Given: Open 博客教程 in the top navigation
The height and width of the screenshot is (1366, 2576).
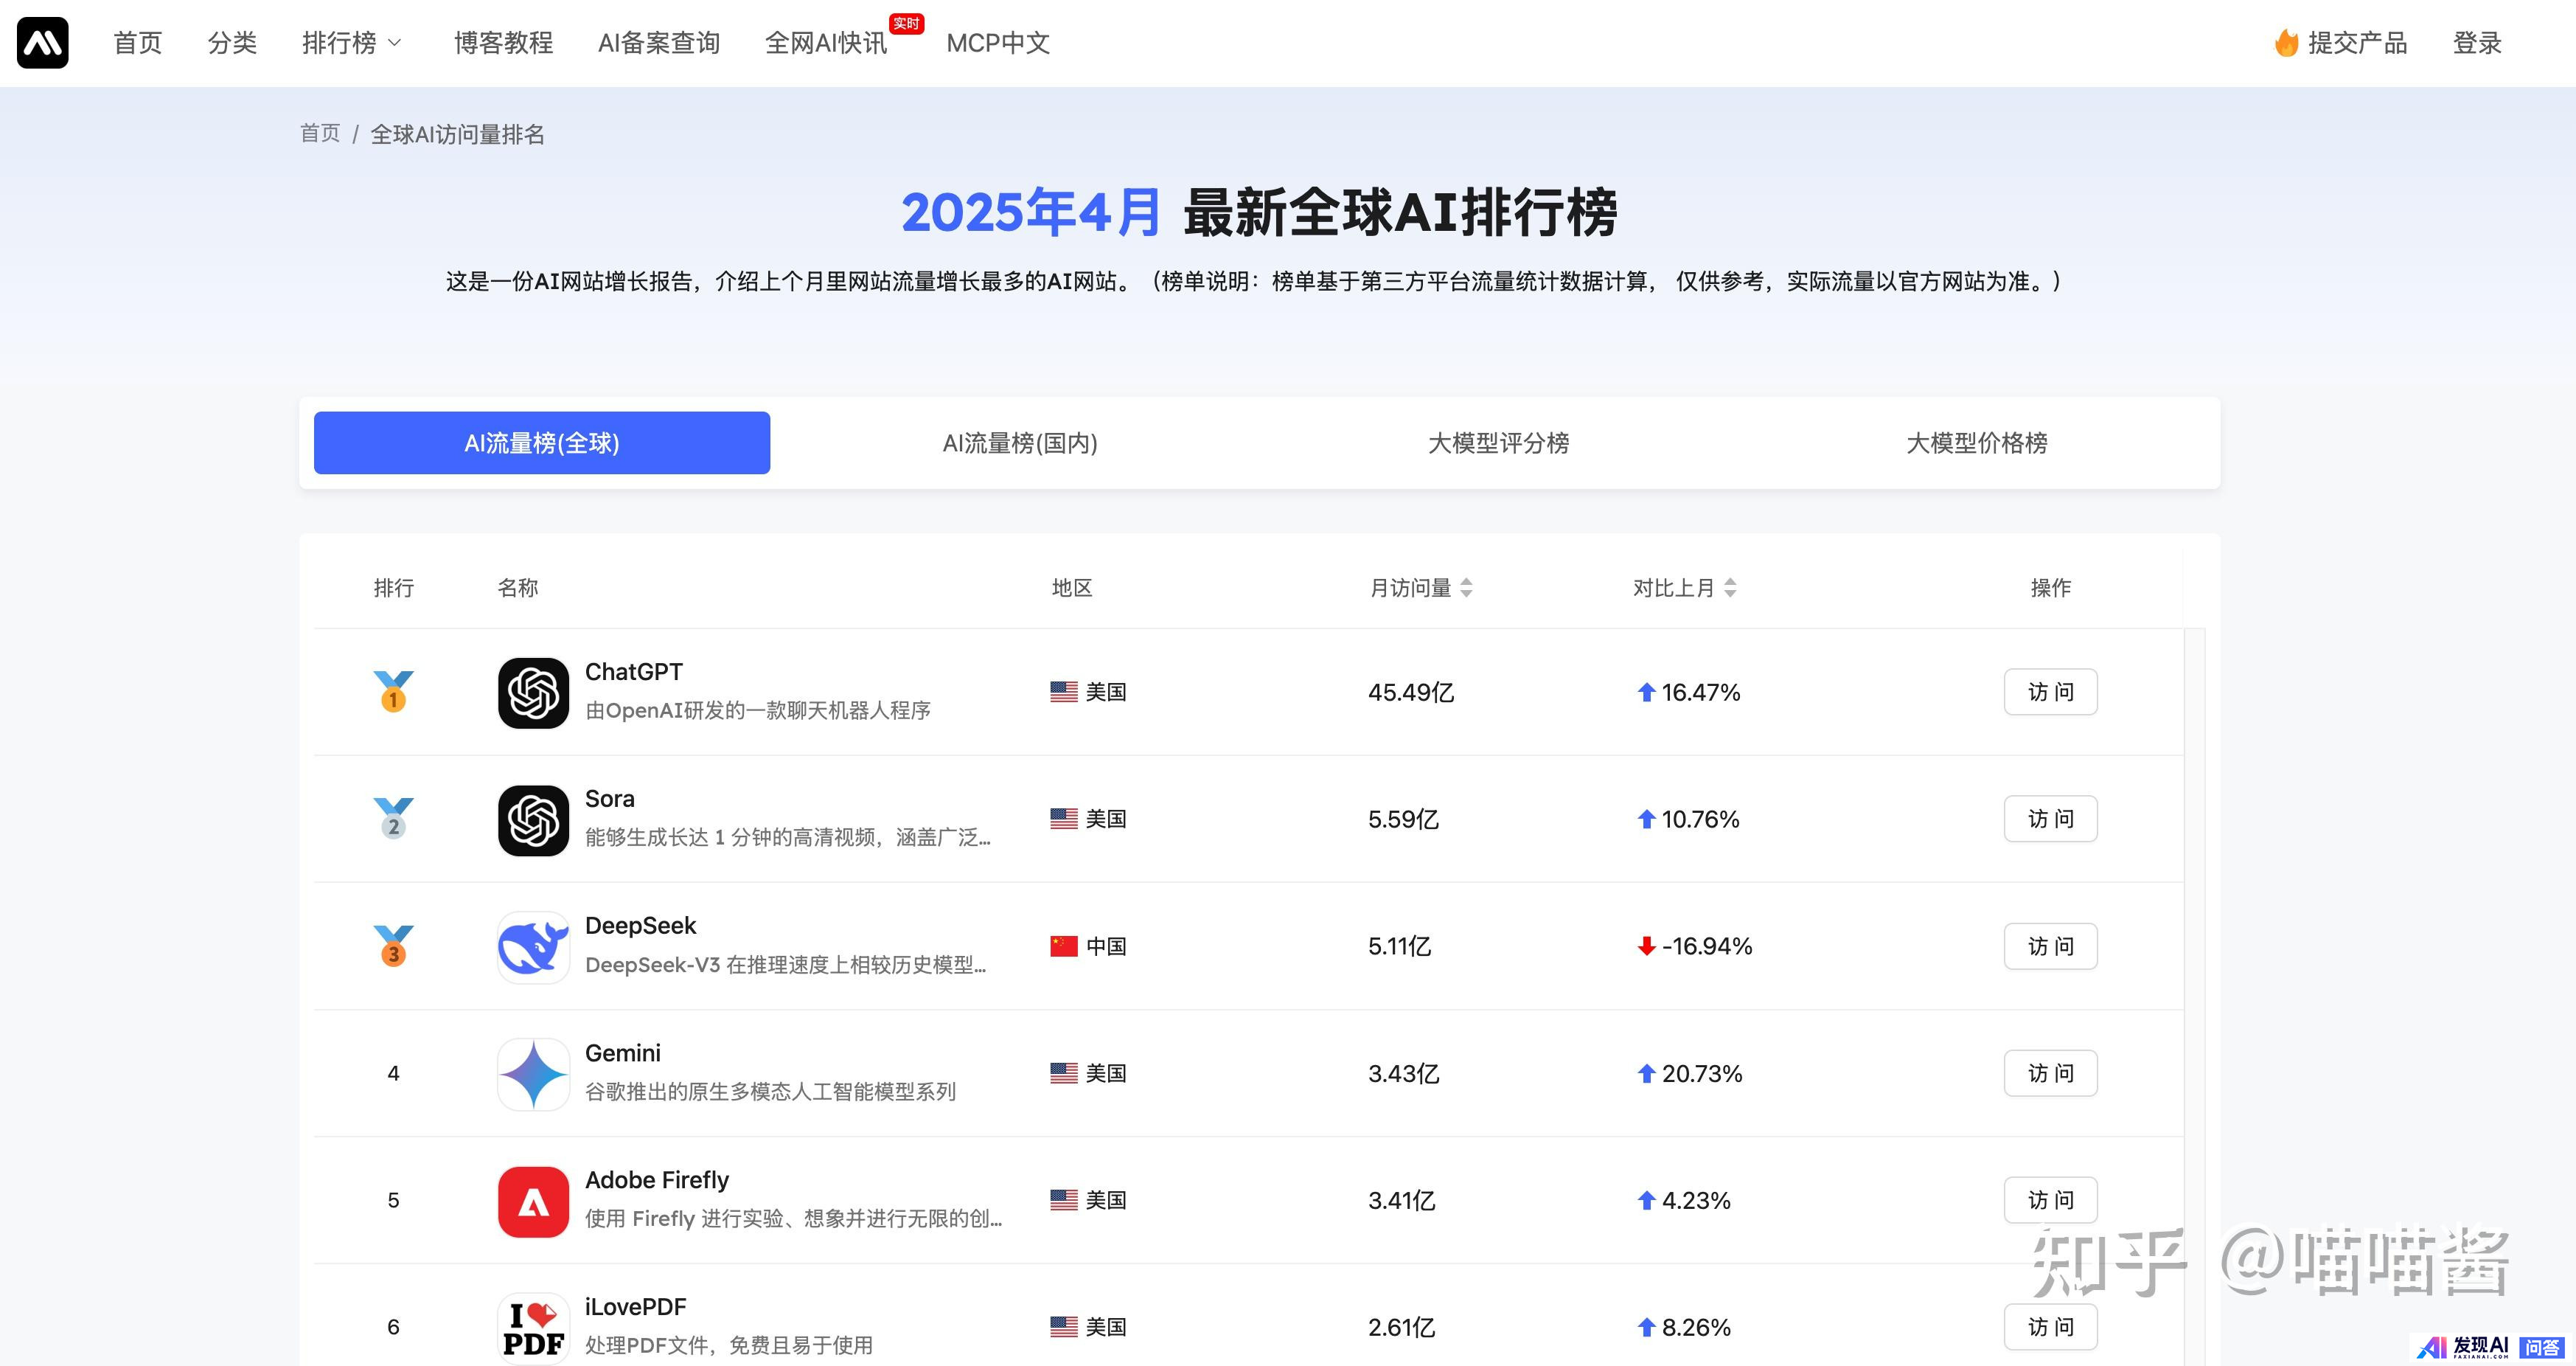Looking at the screenshot, I should click(x=503, y=43).
